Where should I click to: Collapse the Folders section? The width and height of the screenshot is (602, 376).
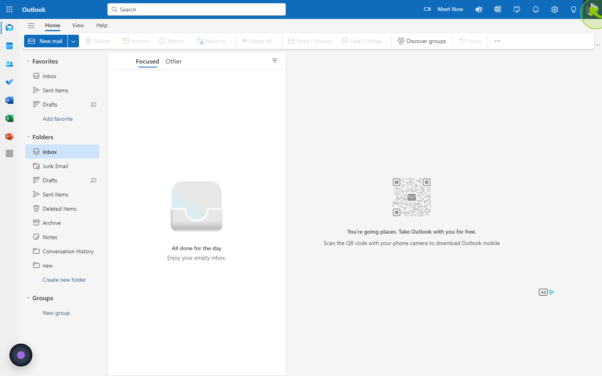tap(28, 137)
